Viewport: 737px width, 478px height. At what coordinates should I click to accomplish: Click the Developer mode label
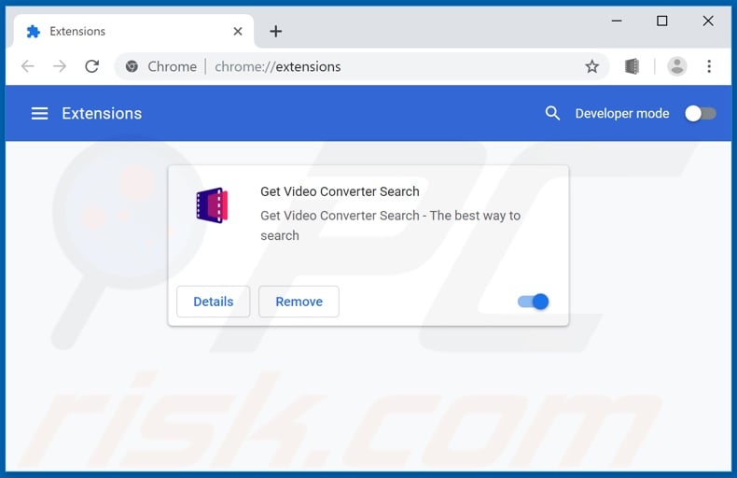pos(622,113)
